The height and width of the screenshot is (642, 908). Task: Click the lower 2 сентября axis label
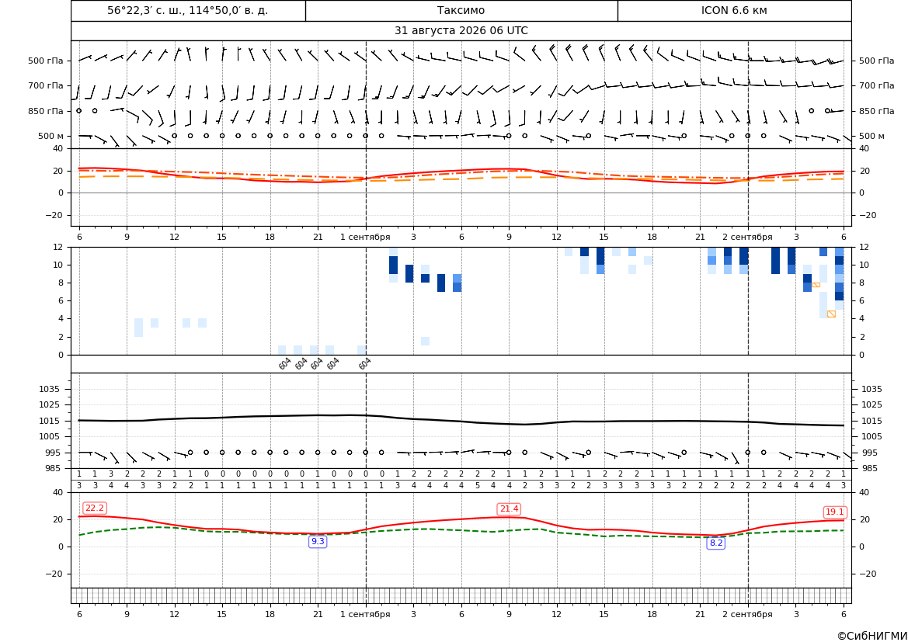click(x=747, y=614)
